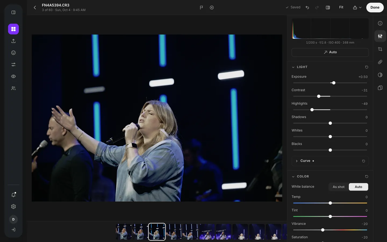The width and height of the screenshot is (387, 242).
Task: Reject this photo with the X circle
Action: (x=212, y=8)
